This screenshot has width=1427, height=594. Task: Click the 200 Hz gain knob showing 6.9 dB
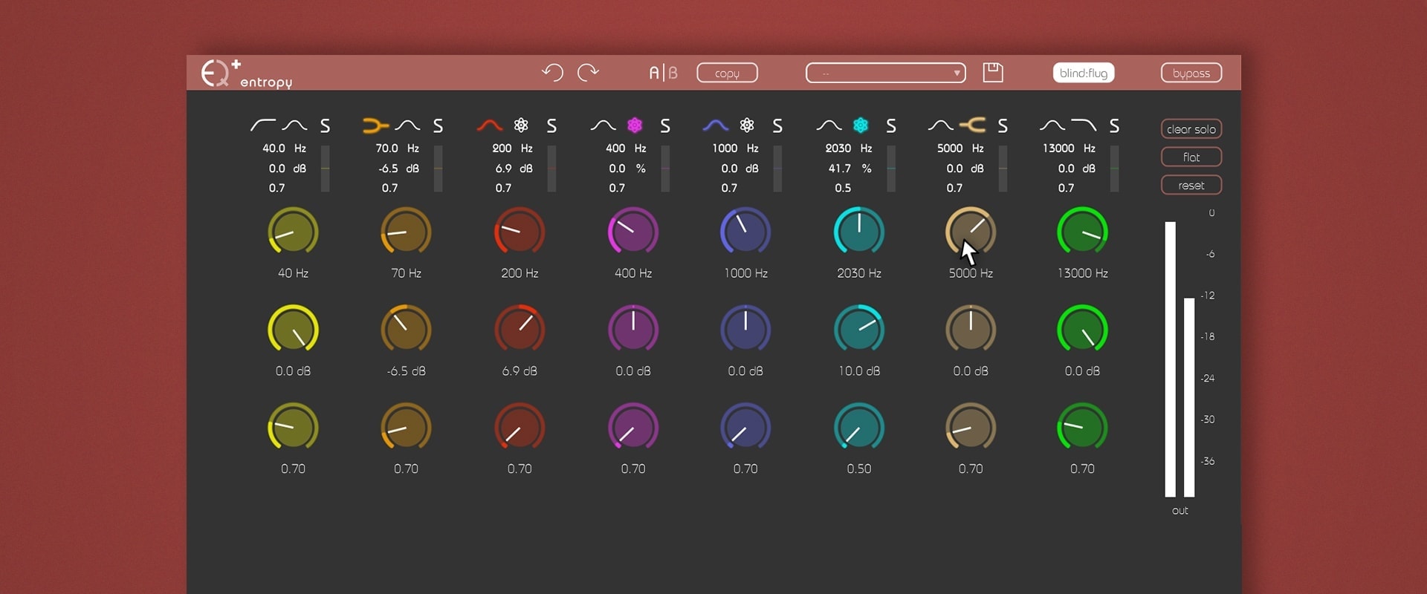pyautogui.click(x=520, y=329)
